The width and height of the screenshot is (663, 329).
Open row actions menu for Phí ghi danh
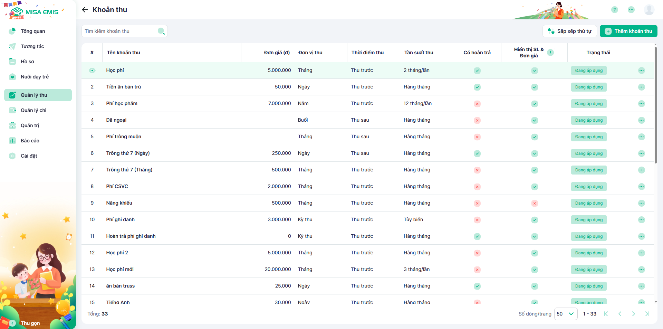point(641,220)
